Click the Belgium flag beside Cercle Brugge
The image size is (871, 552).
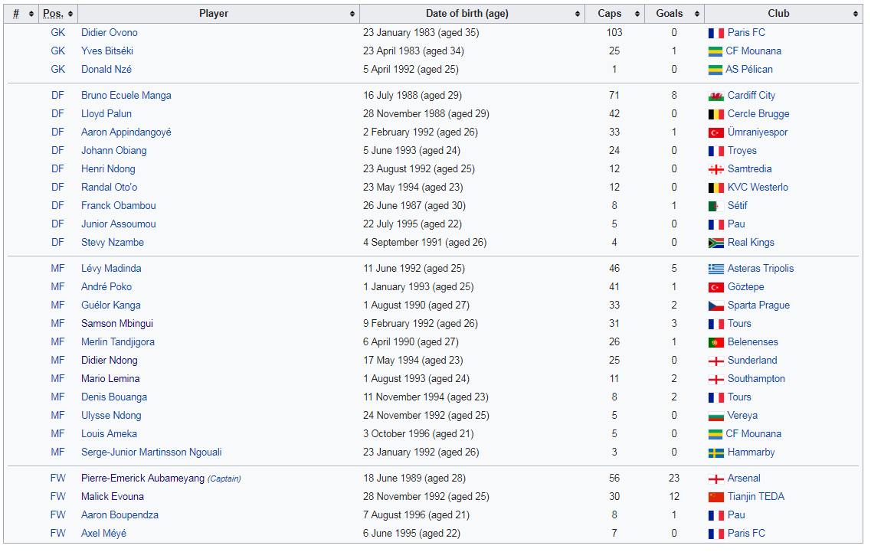tap(716, 114)
